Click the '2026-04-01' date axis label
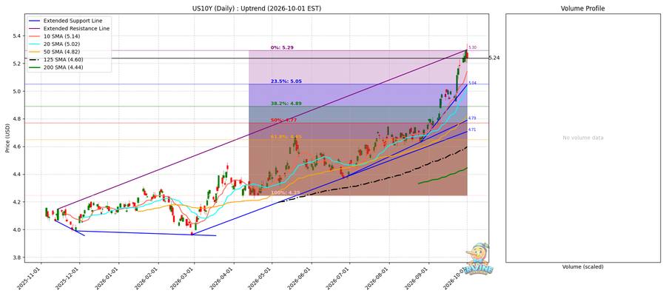This screenshot has height=296, width=666. (x=223, y=279)
